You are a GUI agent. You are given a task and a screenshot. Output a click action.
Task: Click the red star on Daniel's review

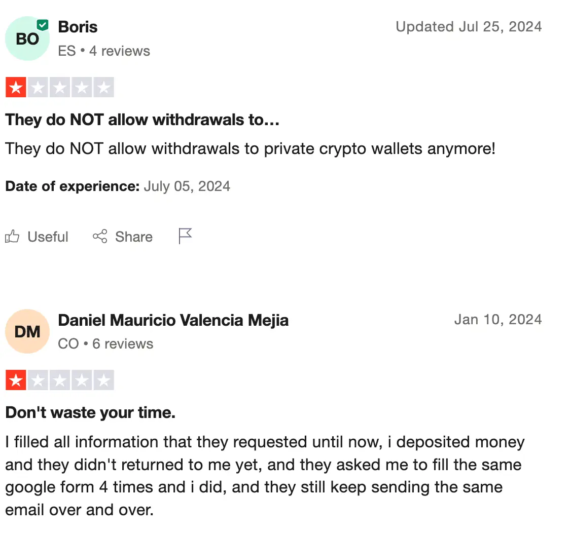[x=16, y=380]
